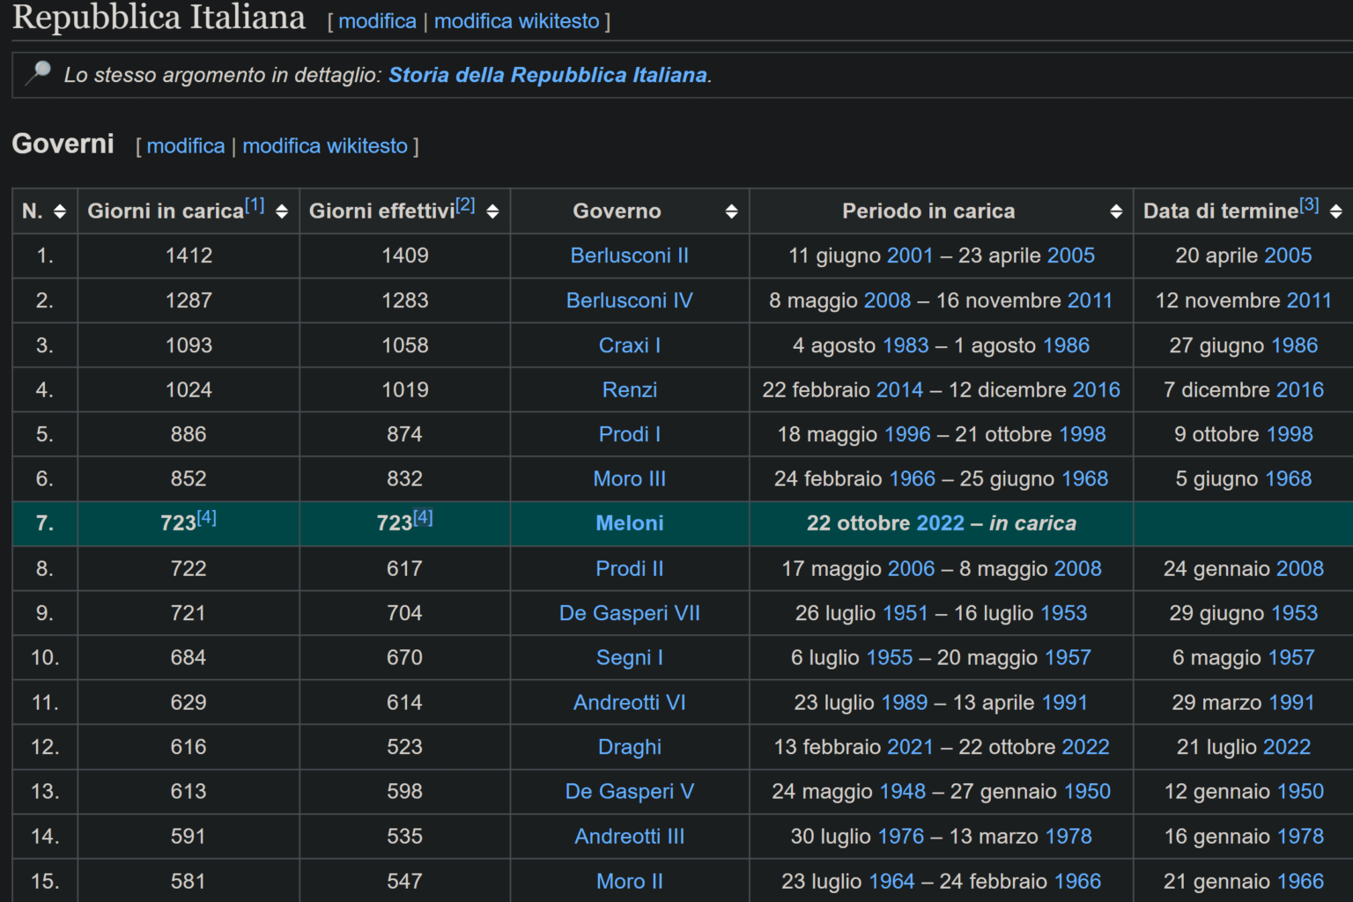Viewport: 1353px width, 902px height.
Task: Open footnote [3] on Data di termine
Action: (1309, 205)
